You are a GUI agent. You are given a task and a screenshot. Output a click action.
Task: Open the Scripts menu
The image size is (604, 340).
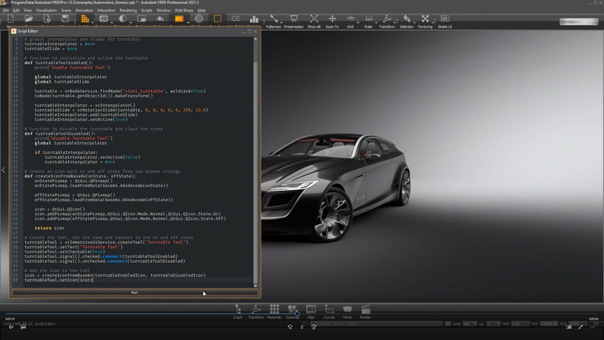(x=146, y=10)
